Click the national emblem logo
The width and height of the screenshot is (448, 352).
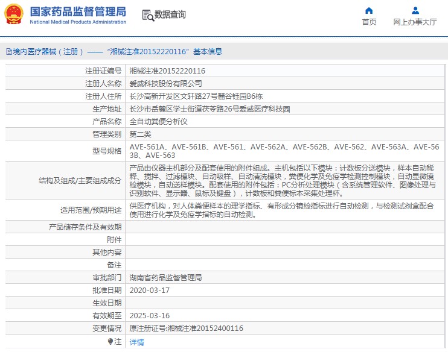click(14, 14)
